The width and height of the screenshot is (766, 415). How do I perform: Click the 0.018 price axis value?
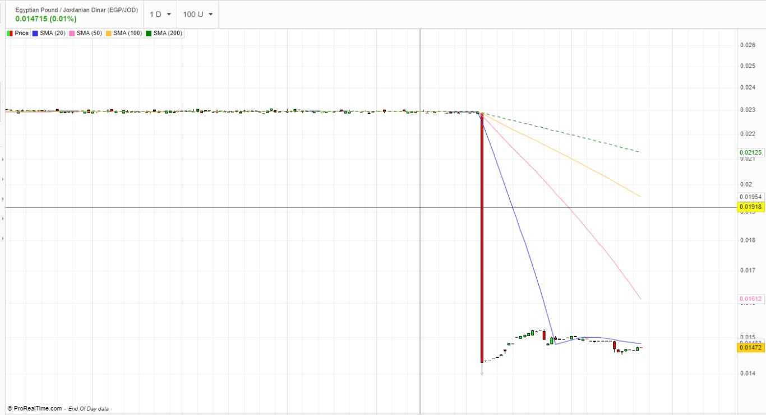[x=747, y=240]
